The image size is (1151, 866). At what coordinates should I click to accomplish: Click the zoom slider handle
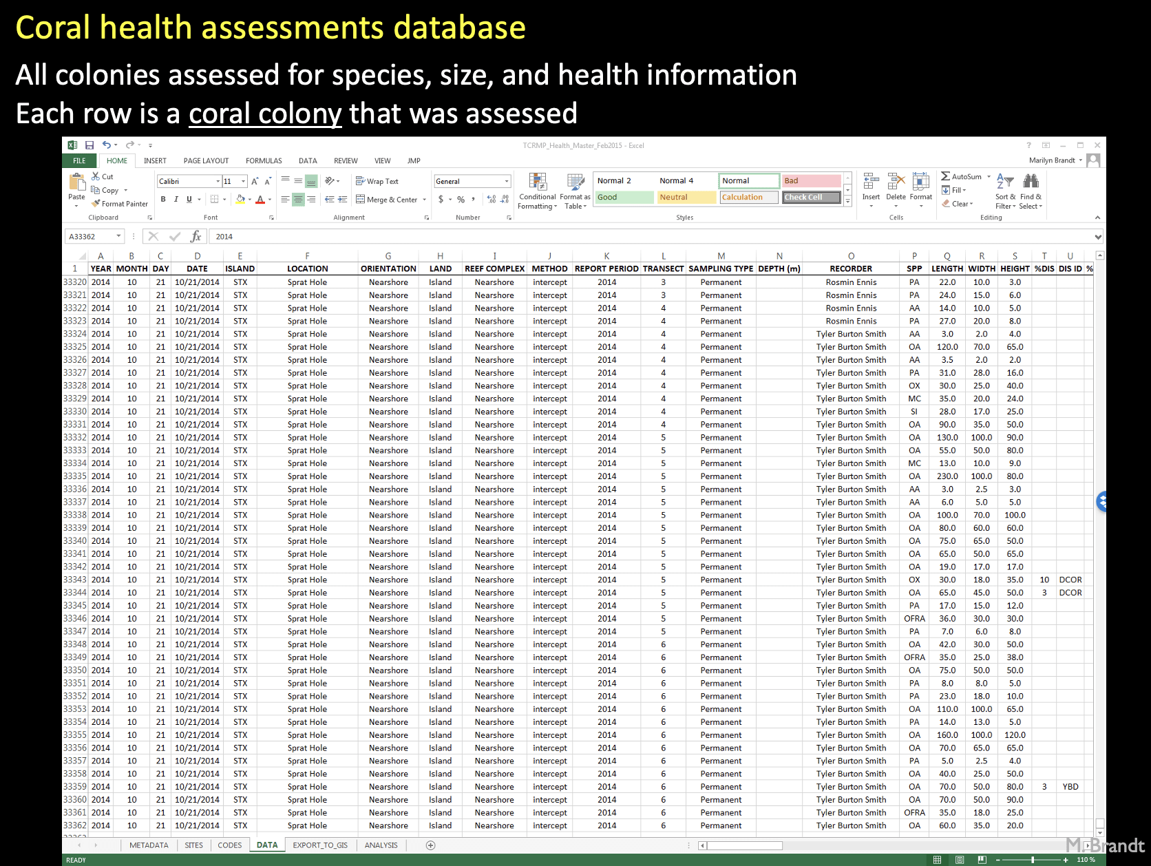tap(1033, 860)
